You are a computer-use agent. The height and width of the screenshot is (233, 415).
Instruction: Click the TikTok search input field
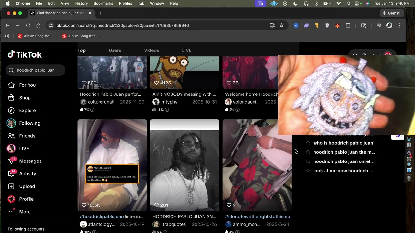[36, 70]
